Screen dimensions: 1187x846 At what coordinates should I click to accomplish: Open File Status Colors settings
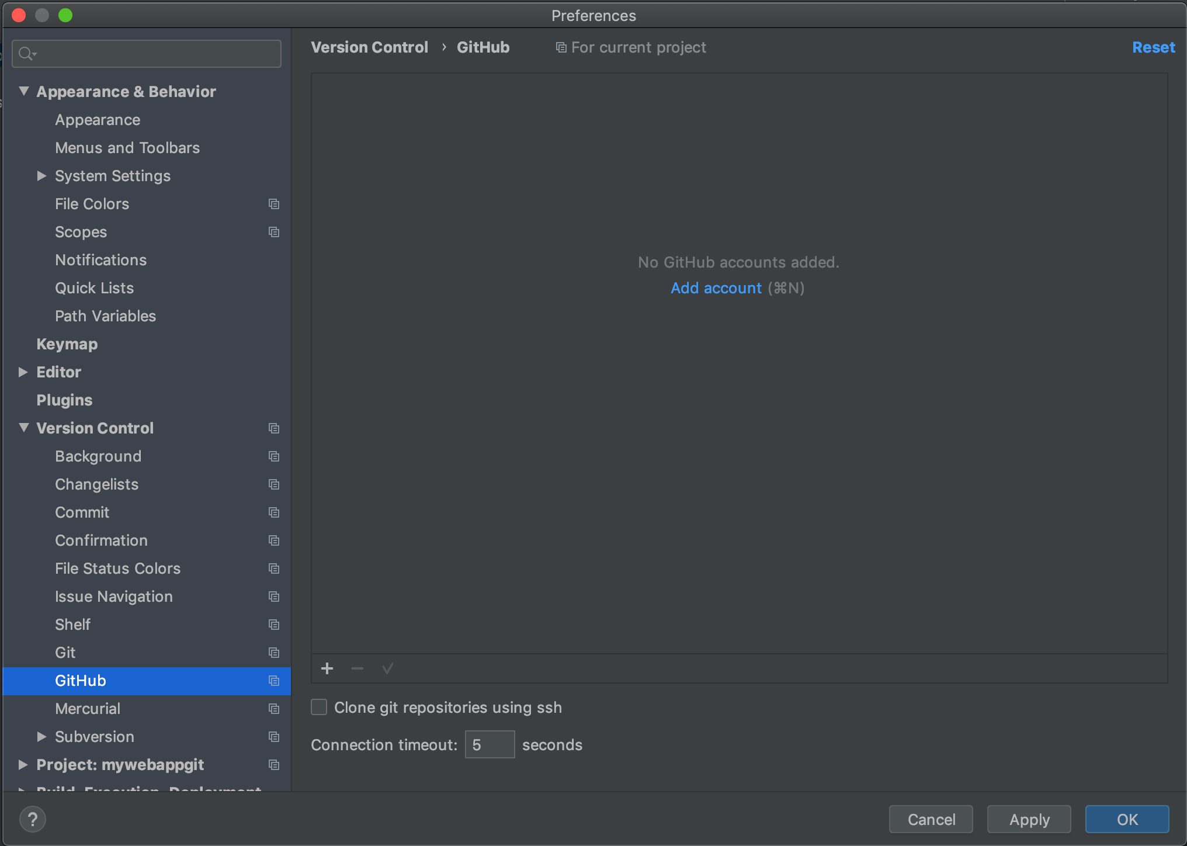point(118,568)
